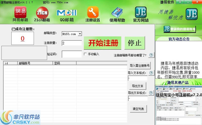This screenshot has width=202, height=125.
Task: Focus the 注册数量 input field
Action: point(72,43)
